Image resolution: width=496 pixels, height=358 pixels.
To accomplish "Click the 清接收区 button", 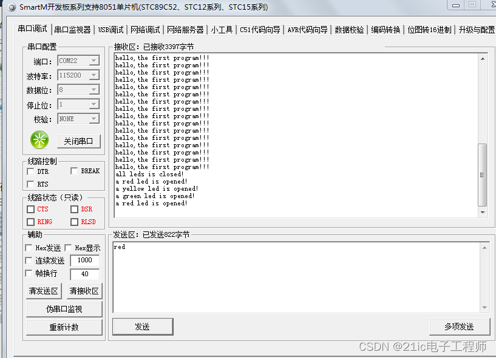I will tap(84, 291).
